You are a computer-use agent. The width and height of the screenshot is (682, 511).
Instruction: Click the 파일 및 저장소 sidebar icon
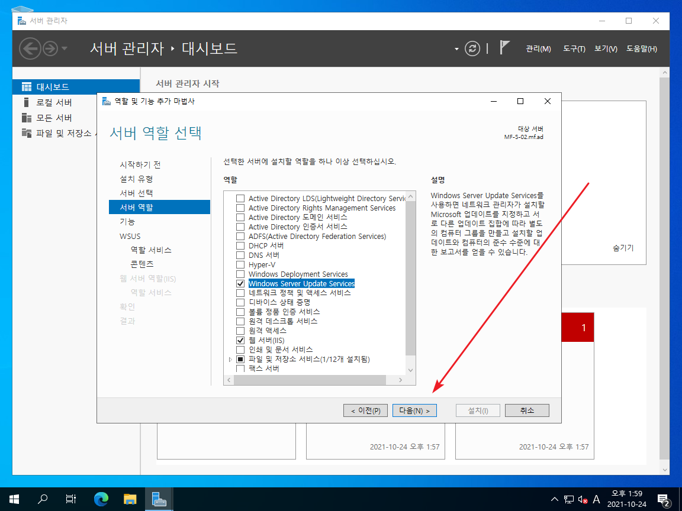click(x=27, y=133)
